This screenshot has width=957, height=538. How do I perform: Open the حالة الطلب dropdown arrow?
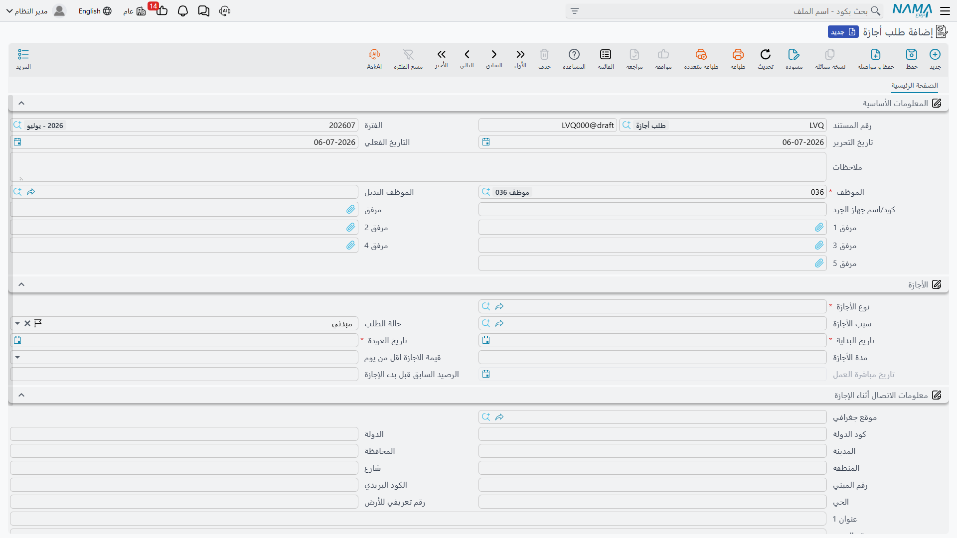[x=17, y=323]
